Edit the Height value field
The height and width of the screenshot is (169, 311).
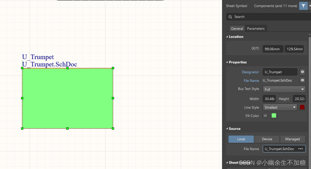point(299,99)
